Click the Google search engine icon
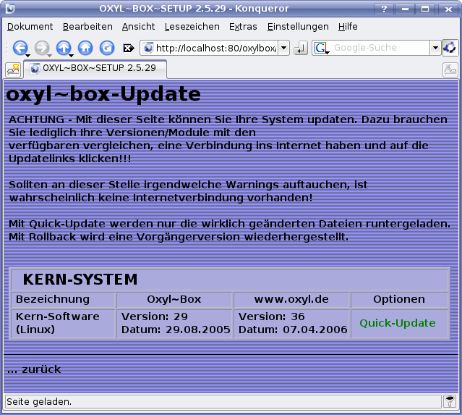 pyautogui.click(x=320, y=48)
